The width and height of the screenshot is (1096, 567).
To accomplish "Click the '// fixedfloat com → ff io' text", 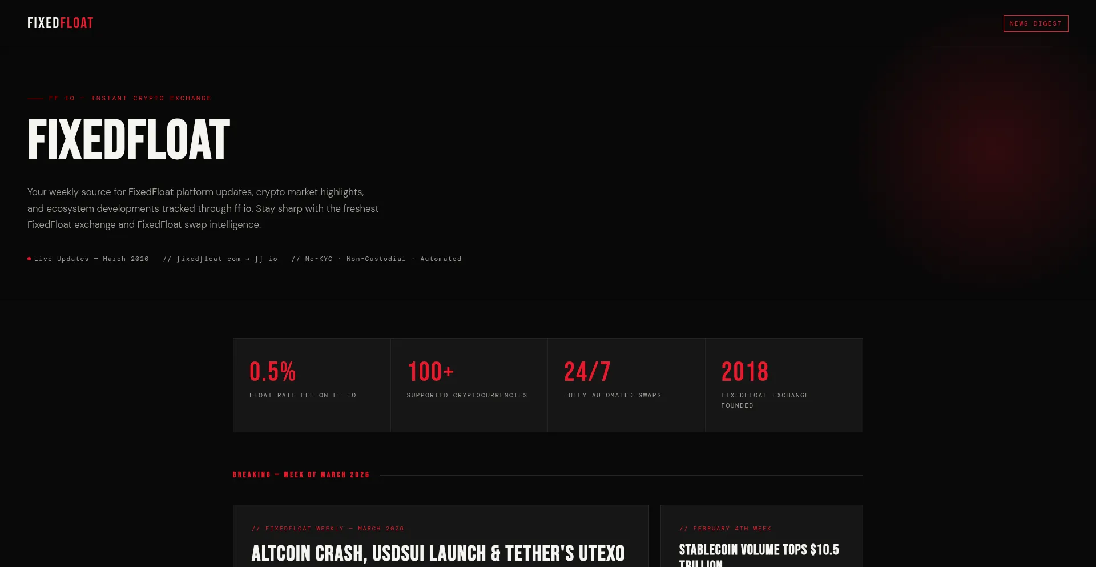I will tap(220, 259).
